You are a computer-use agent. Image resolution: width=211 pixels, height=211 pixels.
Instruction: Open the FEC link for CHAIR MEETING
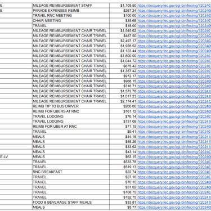click(x=174, y=21)
